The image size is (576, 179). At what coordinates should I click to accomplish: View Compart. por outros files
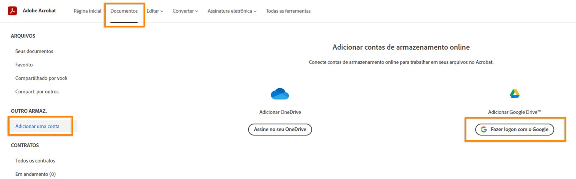37,92
